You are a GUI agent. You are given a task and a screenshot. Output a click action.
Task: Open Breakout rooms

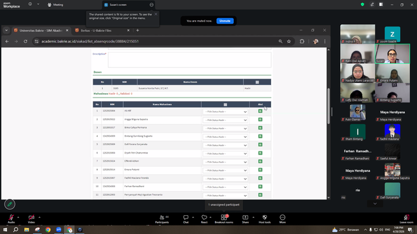click(224, 219)
